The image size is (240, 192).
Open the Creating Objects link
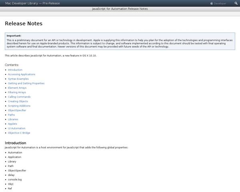click(x=18, y=101)
